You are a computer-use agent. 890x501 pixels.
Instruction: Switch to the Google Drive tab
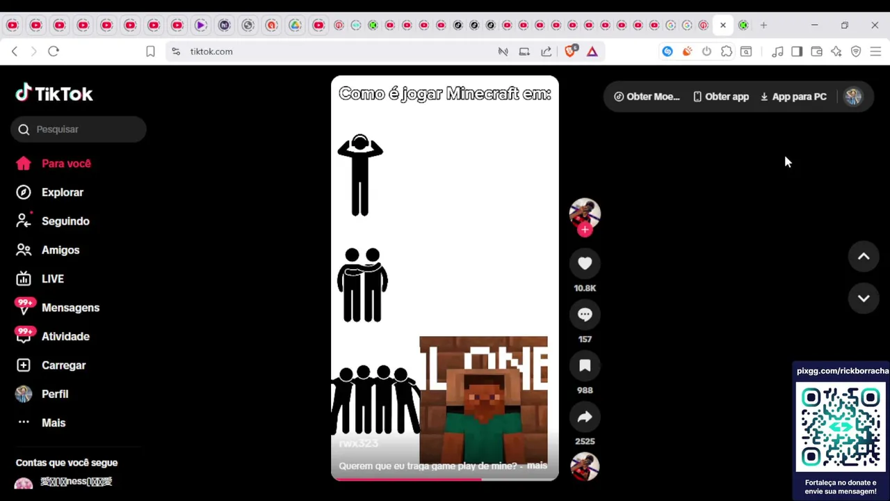[295, 26]
